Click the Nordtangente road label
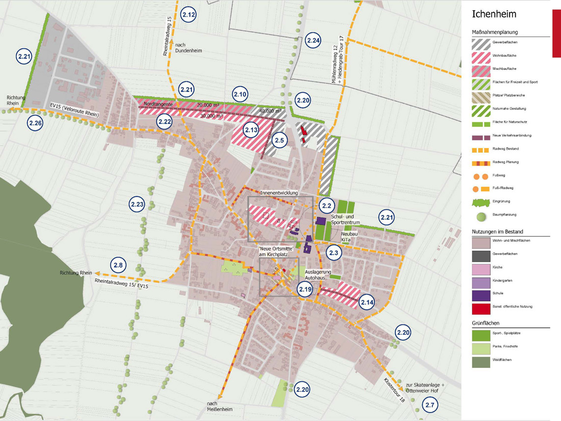 [x=158, y=104]
